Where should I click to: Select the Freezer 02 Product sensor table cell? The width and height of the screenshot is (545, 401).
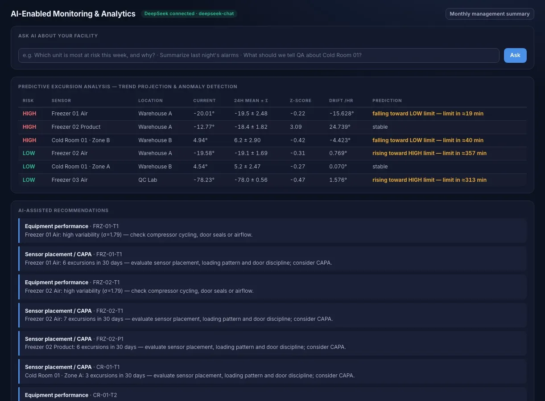(x=76, y=127)
